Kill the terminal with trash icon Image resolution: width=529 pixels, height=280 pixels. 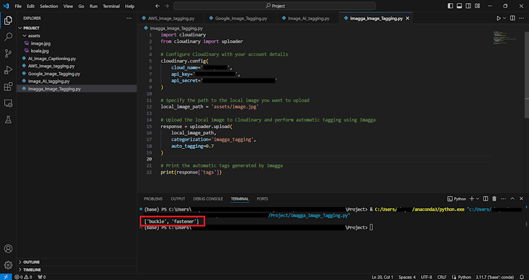pos(495,199)
